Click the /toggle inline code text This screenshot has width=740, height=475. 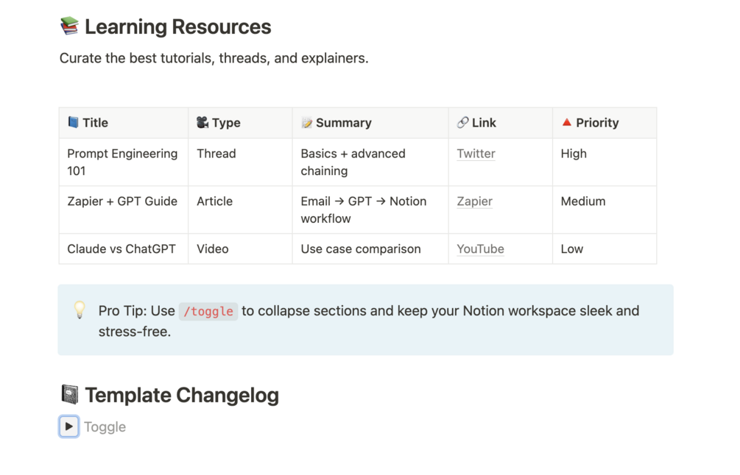208,311
